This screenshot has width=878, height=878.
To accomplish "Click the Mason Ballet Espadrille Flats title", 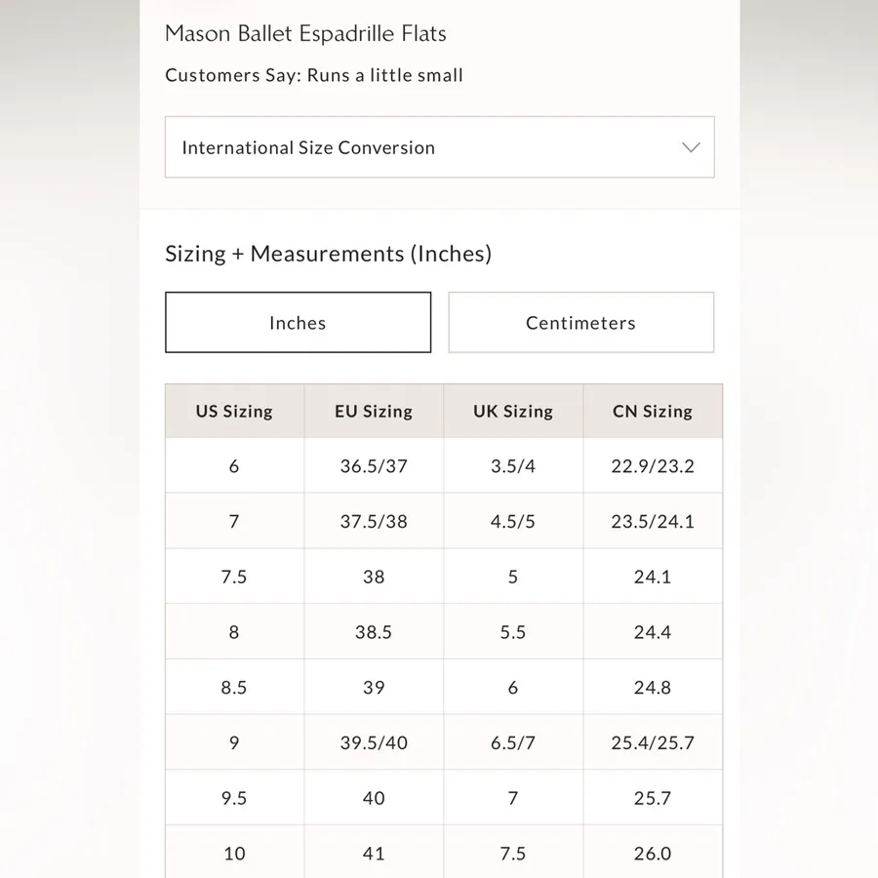I will [305, 33].
